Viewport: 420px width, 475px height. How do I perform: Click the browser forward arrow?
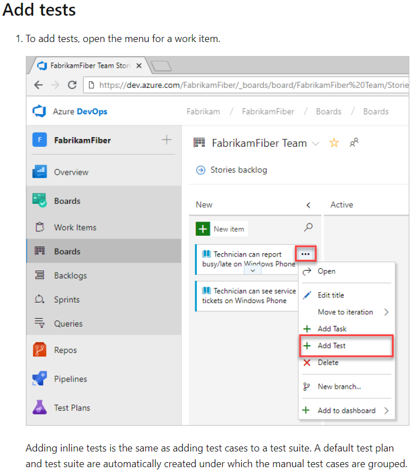pyautogui.click(x=55, y=85)
